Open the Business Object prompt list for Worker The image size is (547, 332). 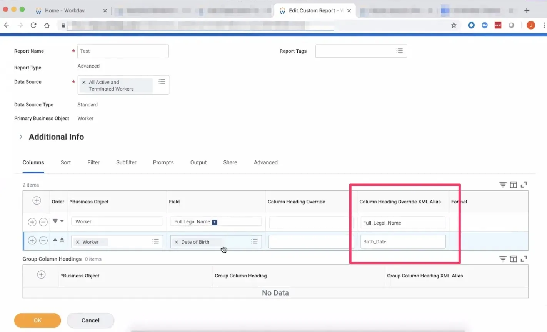tap(155, 241)
